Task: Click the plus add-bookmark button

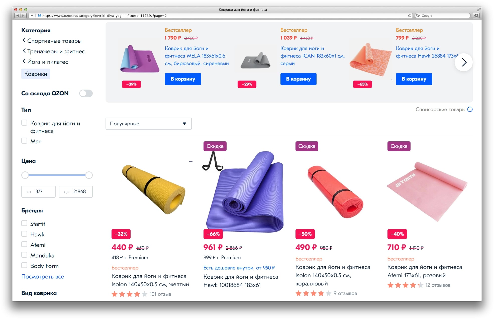Action: [x=32, y=16]
